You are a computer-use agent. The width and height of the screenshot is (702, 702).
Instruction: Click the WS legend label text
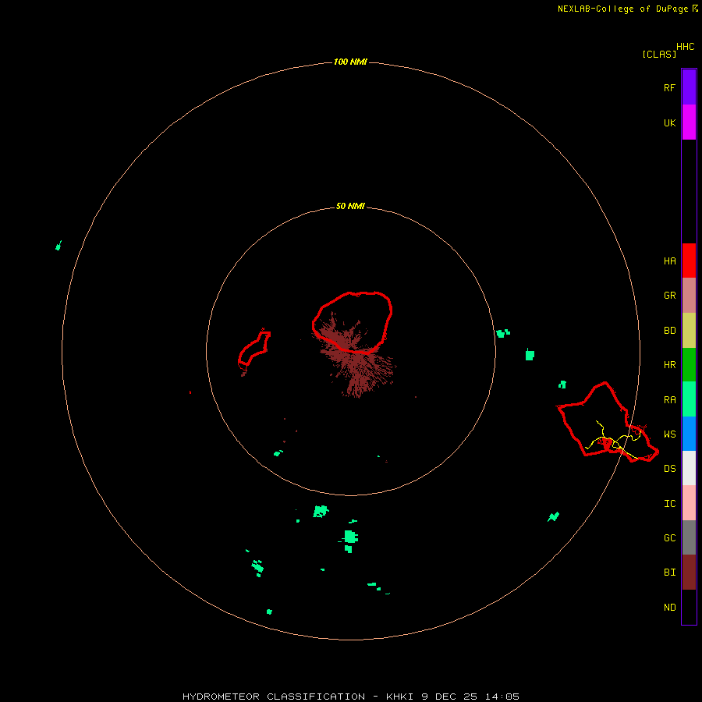(670, 434)
